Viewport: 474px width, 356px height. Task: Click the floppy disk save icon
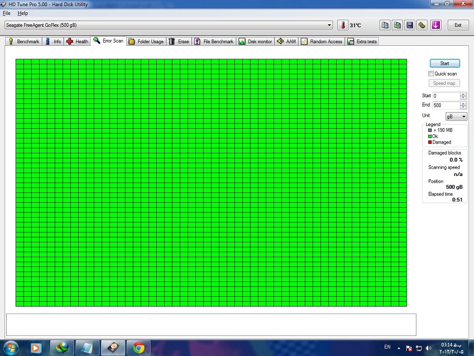[x=410, y=25]
